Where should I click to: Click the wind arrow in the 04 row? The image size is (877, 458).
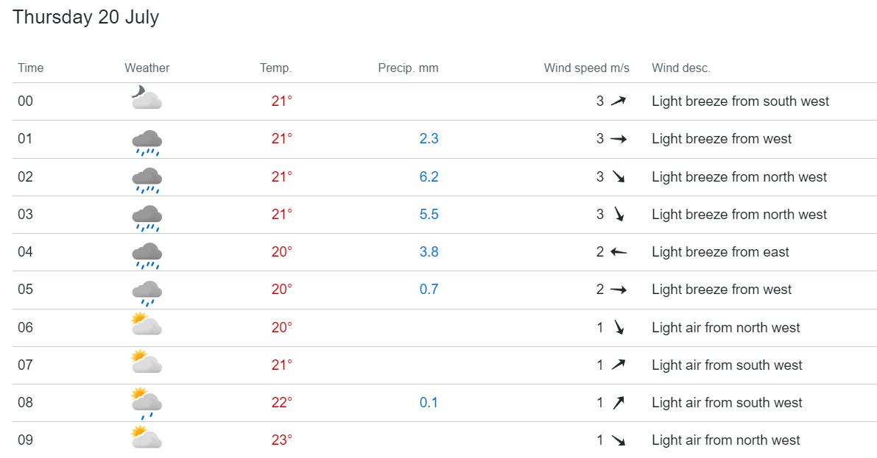(x=618, y=252)
